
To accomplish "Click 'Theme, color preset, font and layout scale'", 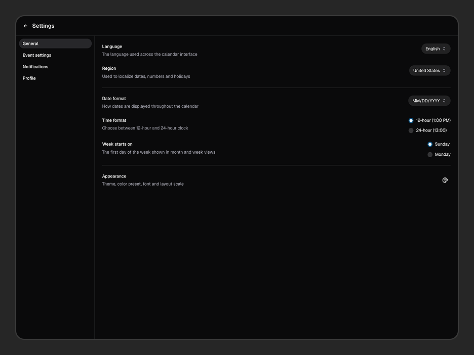I will point(143,184).
